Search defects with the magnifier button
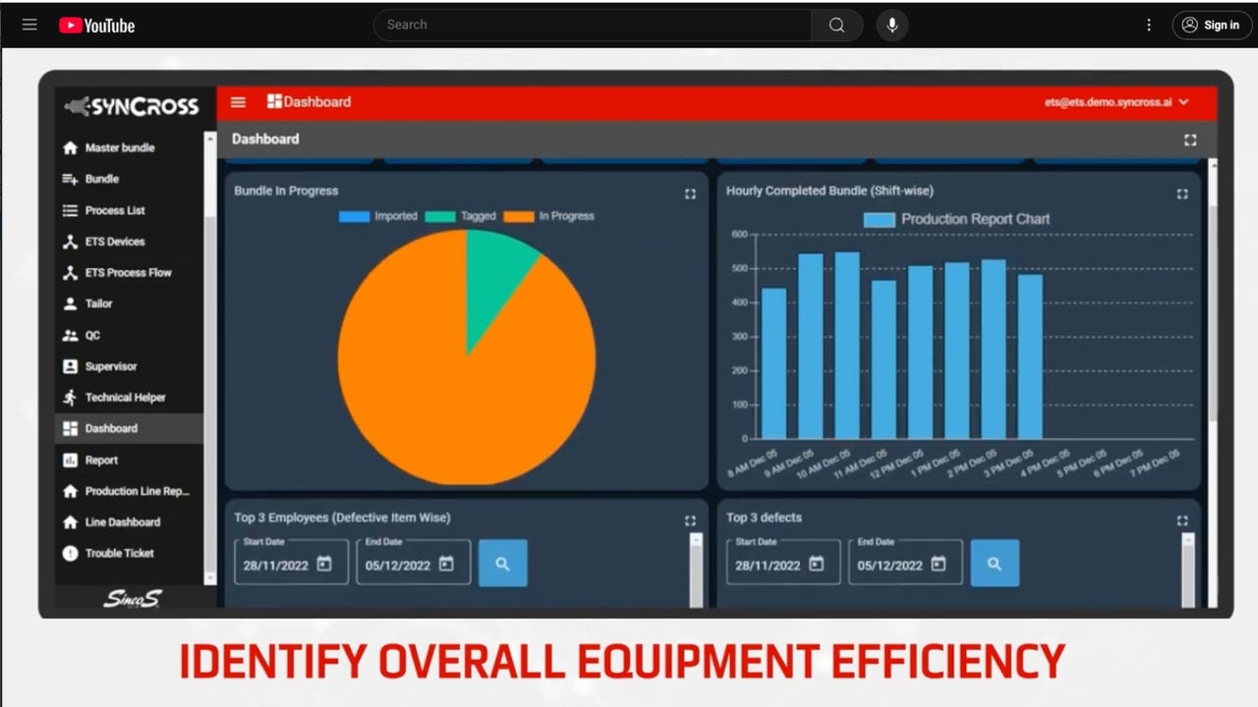 coord(995,563)
